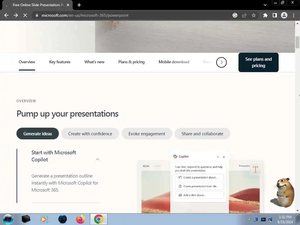The height and width of the screenshot is (225, 300).
Task: Open the tab search dropdown arrow
Action: [265, 5]
